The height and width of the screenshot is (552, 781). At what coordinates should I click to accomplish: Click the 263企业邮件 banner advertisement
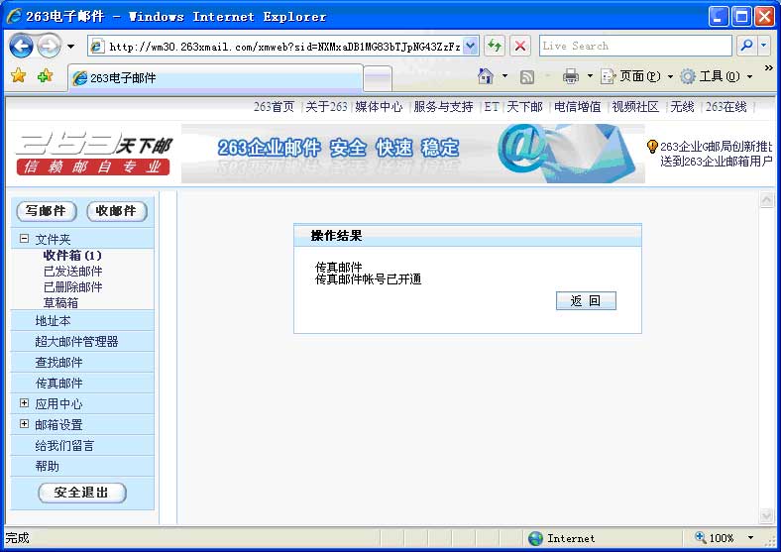[x=413, y=154]
